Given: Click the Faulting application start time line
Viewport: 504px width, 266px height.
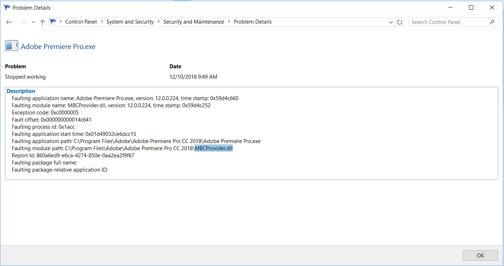Looking at the screenshot, I should tap(74, 134).
